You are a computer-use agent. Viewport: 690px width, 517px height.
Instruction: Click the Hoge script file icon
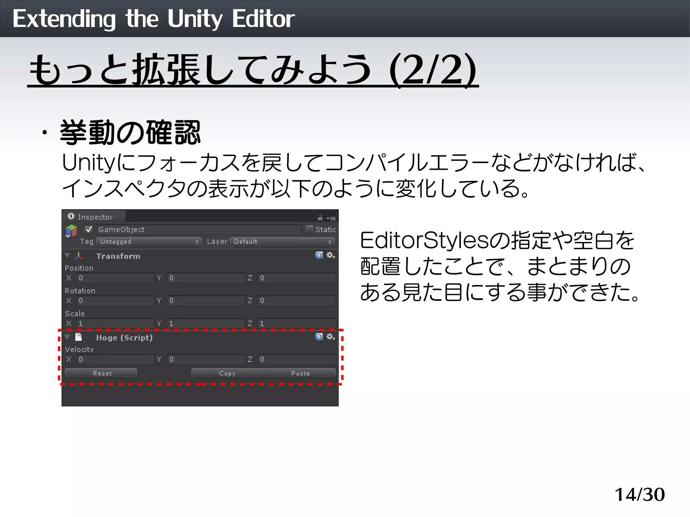79,337
